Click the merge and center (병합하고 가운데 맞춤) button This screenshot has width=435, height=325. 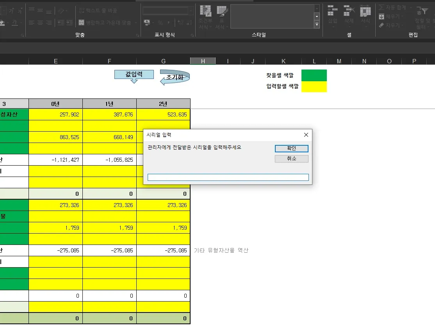(105, 23)
